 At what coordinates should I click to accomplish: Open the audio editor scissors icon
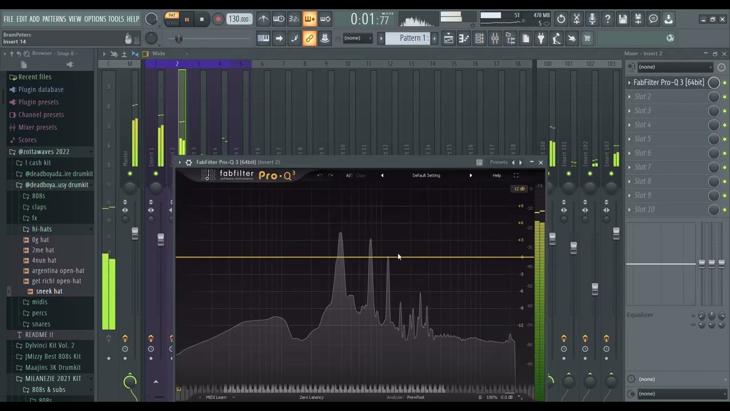[x=577, y=19]
